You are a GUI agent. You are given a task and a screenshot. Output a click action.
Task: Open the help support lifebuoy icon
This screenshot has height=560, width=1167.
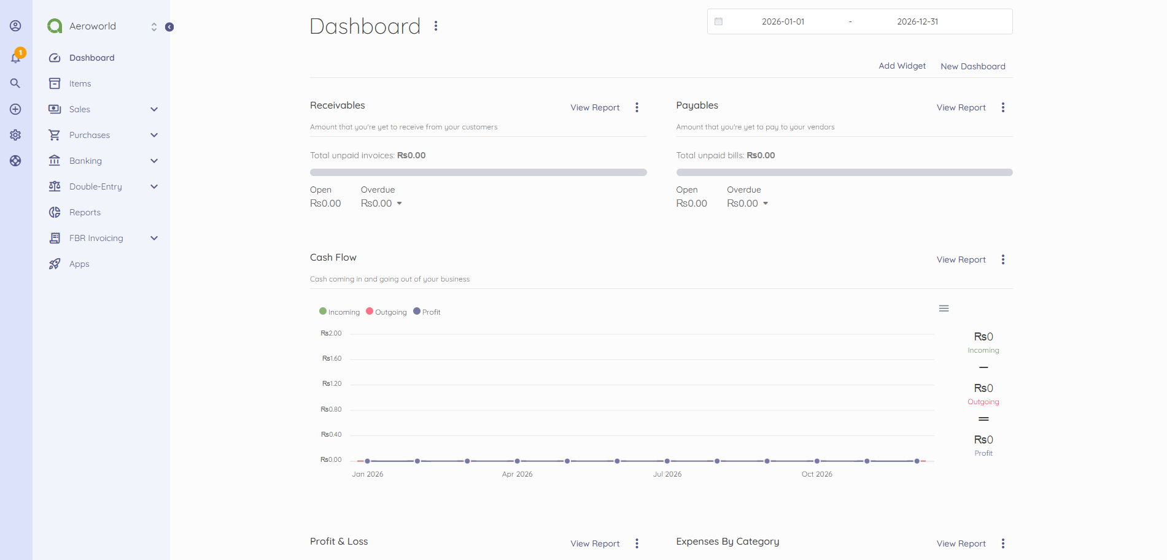[15, 161]
